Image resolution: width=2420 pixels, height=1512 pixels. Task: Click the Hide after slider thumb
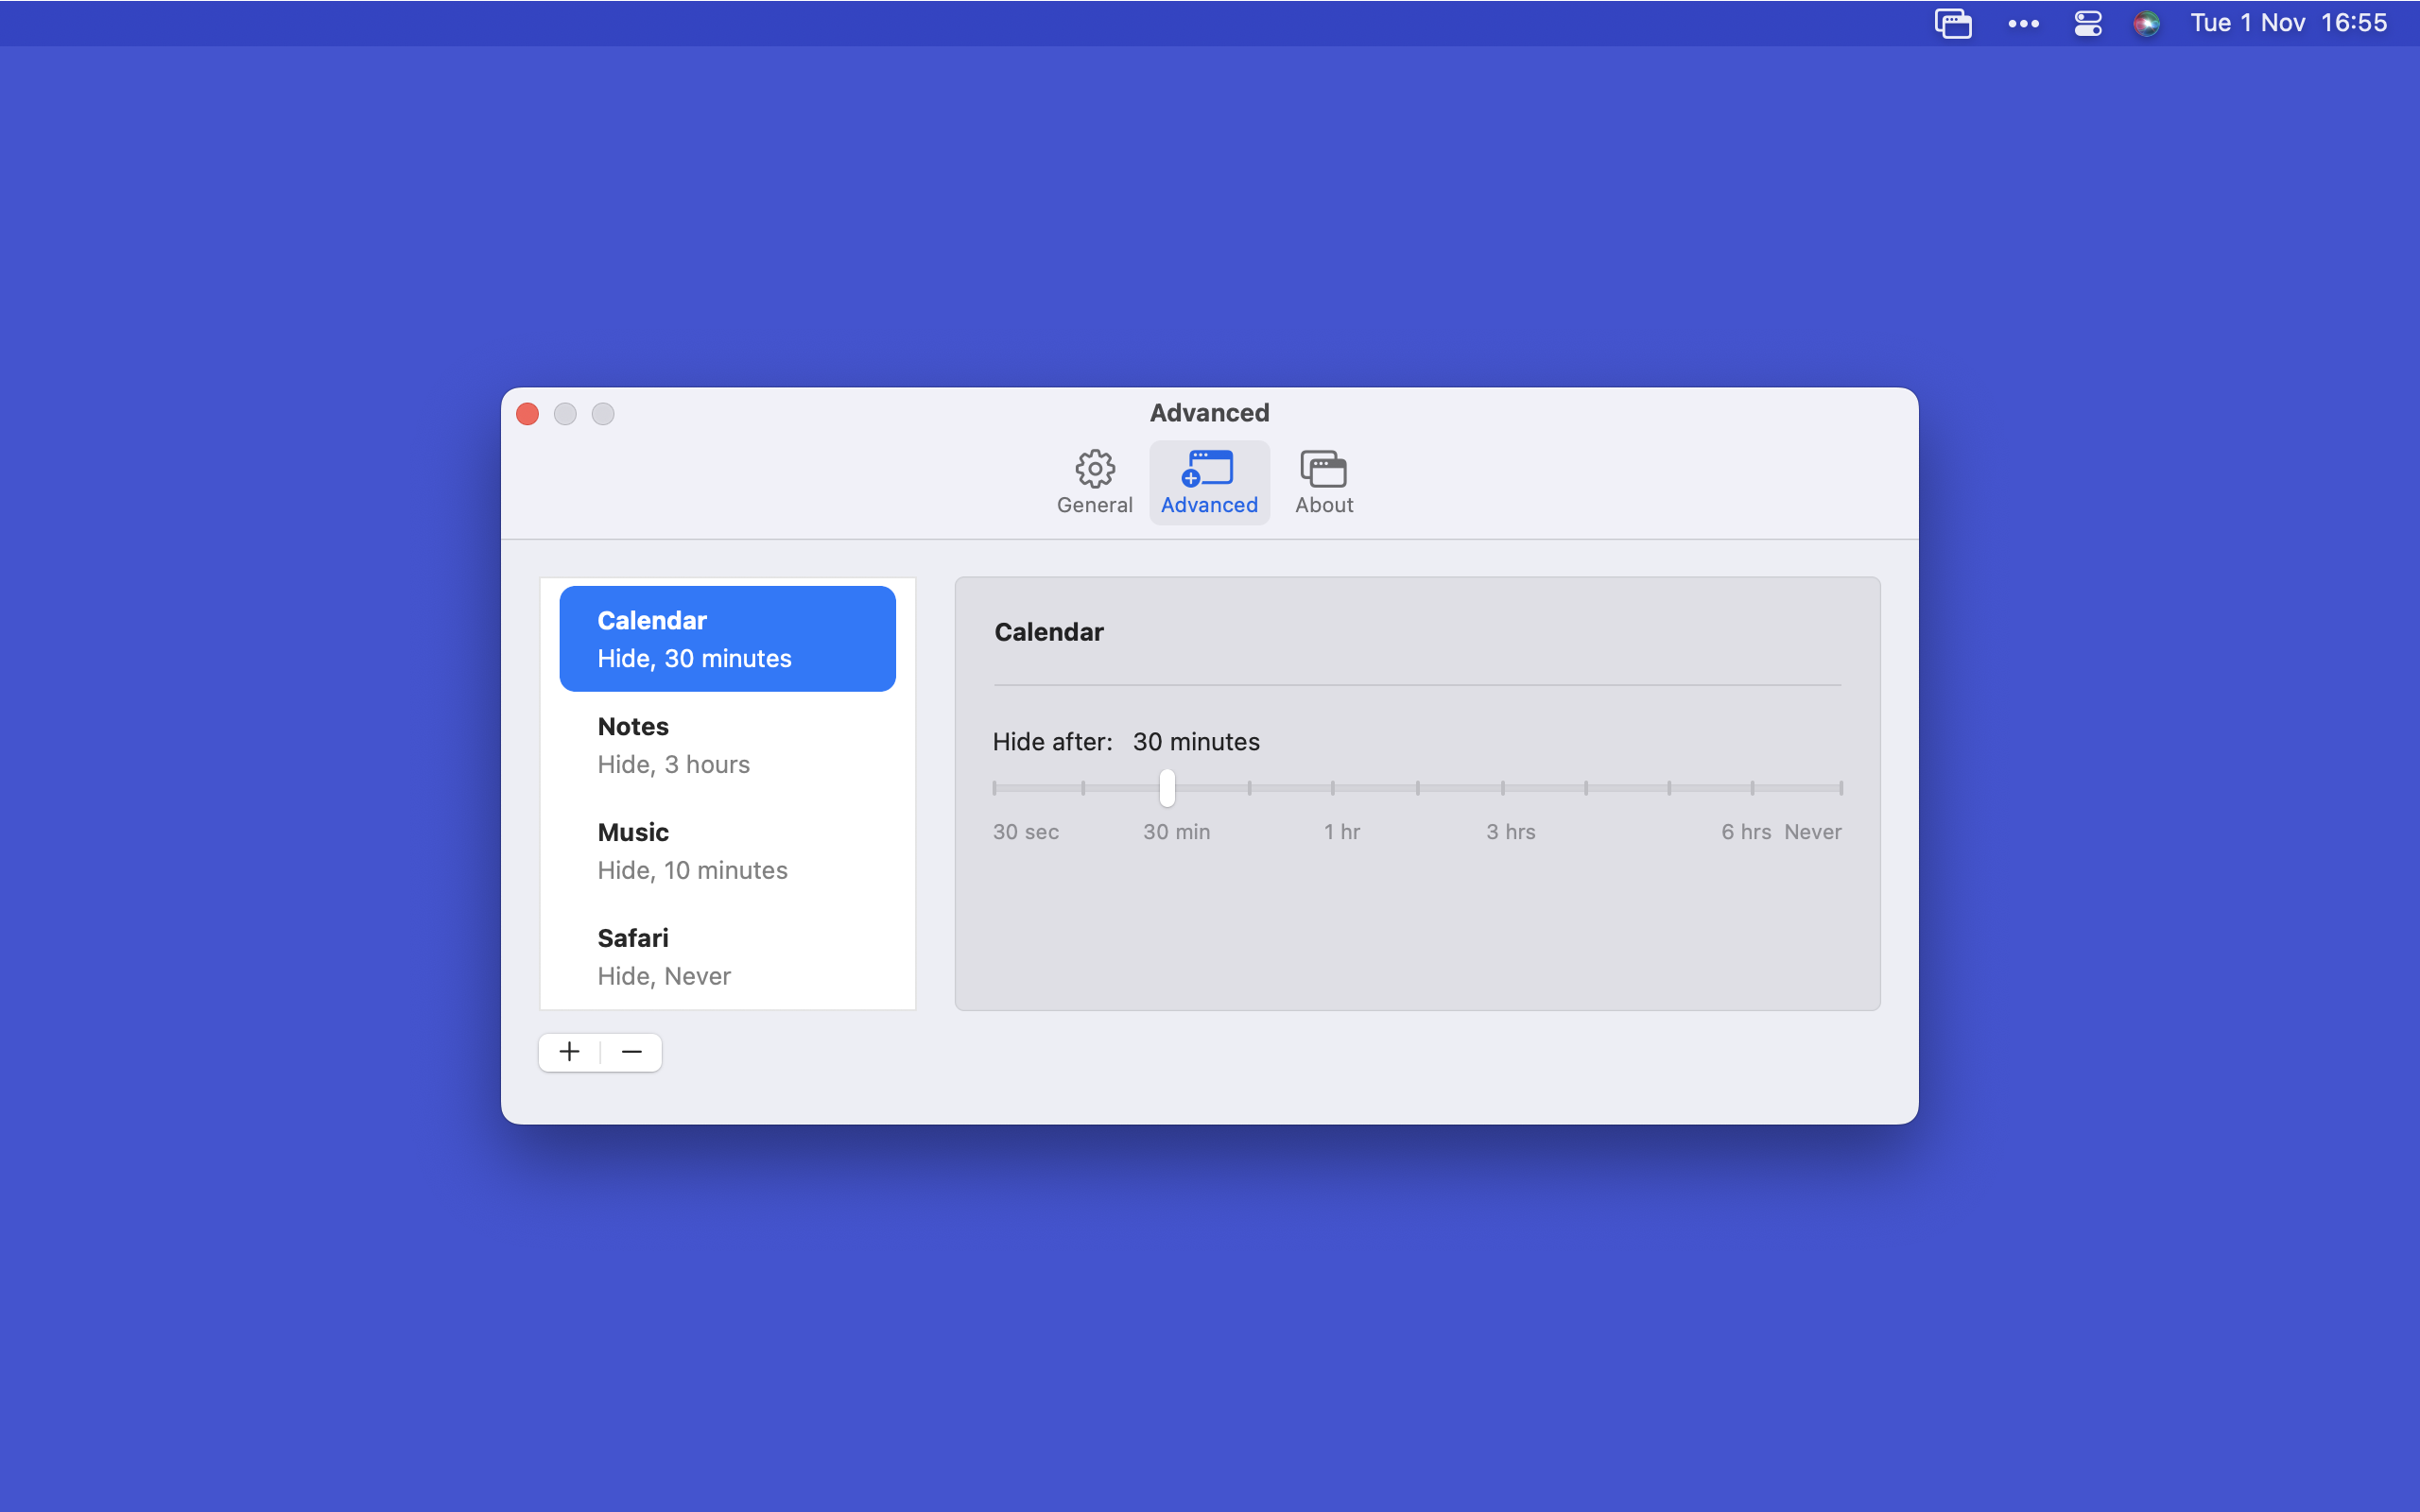pos(1166,788)
